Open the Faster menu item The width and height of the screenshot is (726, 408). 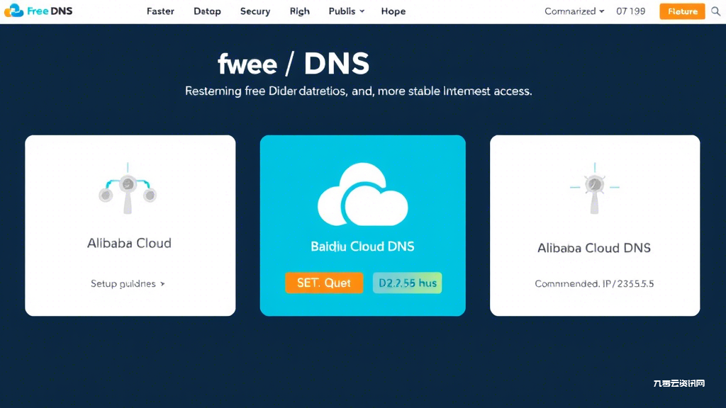point(160,11)
